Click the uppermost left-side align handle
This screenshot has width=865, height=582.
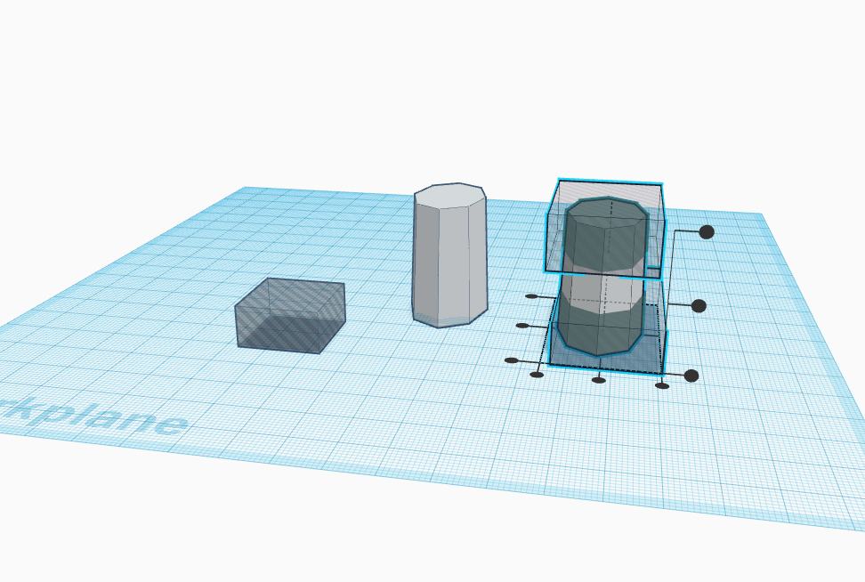point(531,296)
